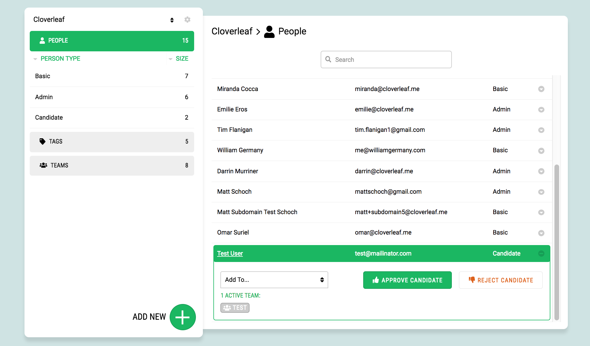Open the TAGS section
Screen dimensions: 590x346
pos(112,142)
